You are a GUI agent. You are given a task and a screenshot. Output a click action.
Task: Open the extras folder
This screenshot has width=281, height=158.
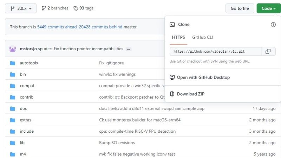coord(25,120)
